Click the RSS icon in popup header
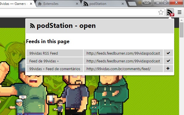 coord(32,26)
